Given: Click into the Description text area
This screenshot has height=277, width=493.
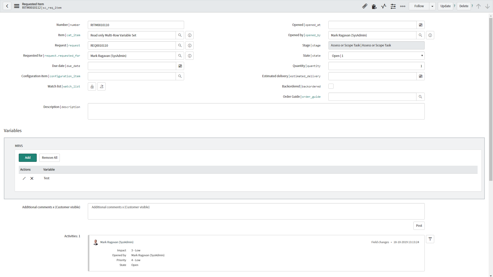Looking at the screenshot, I should point(256,111).
